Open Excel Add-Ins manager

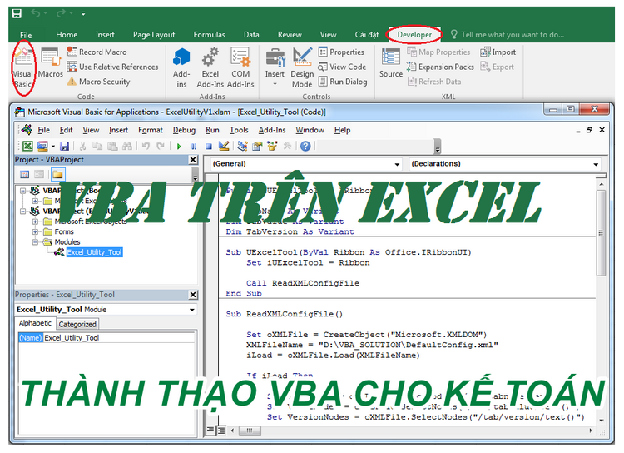point(210,67)
